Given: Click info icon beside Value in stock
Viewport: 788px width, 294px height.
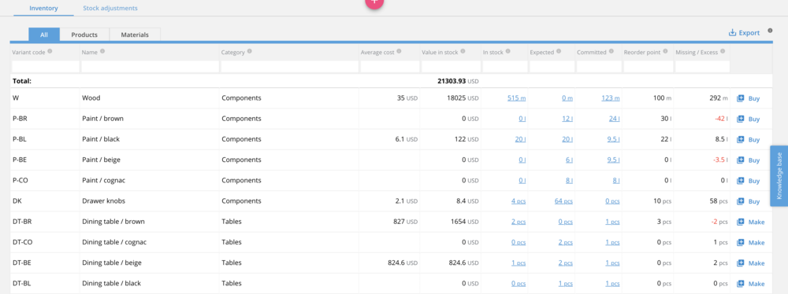Looking at the screenshot, I should pyautogui.click(x=463, y=51).
